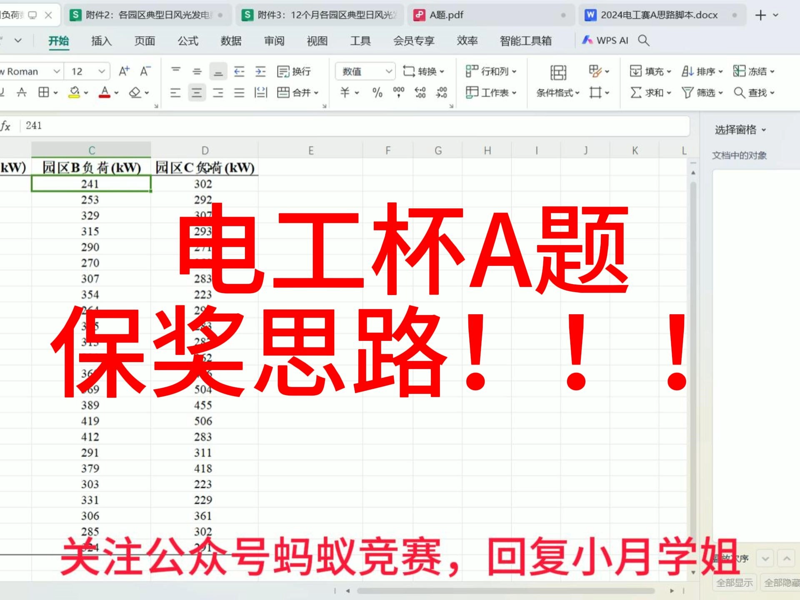Select cell containing 506 in column D
800x600 pixels.
click(203, 421)
